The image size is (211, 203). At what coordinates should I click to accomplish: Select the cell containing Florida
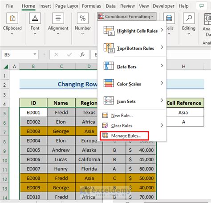pyautogui.click(x=89, y=169)
